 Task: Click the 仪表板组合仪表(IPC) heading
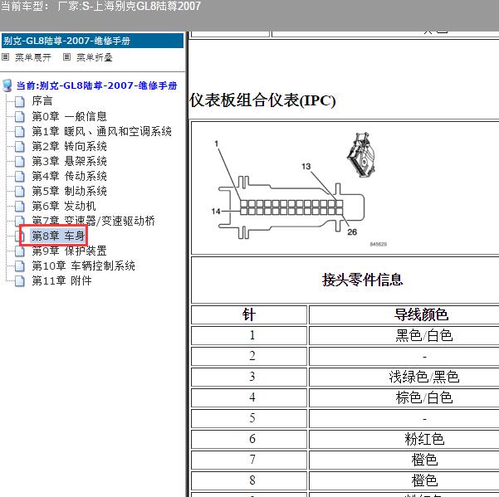(262, 100)
